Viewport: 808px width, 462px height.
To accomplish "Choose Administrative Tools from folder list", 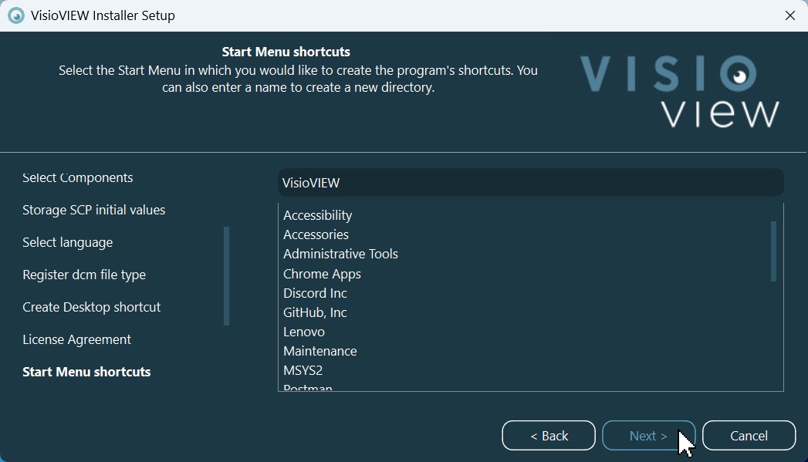I will pyautogui.click(x=340, y=254).
